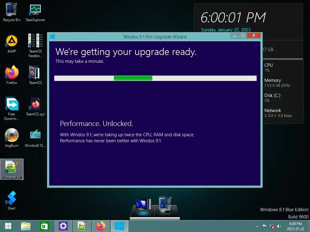
Task: Click the 'We're getting your upgrade ready.' heading
Action: [x=126, y=52]
